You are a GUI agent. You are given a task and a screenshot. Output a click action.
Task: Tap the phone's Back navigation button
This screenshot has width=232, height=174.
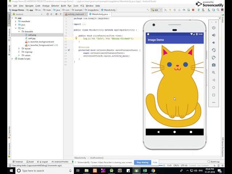[x=158, y=132]
